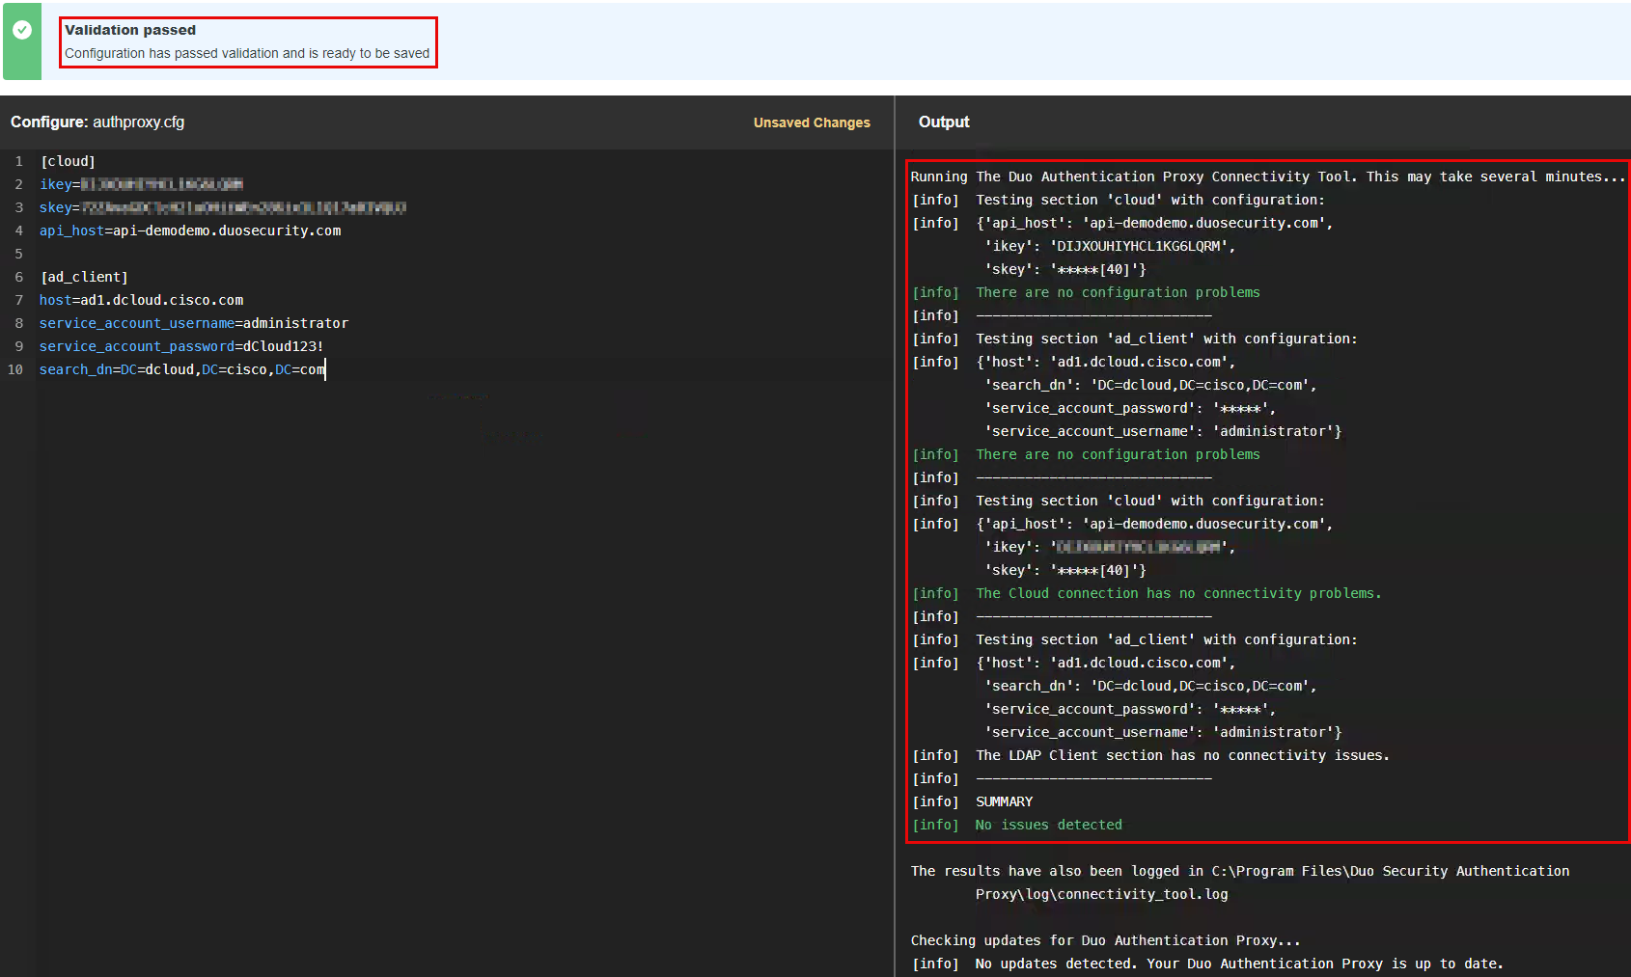Click the Cloud connection no connectivity problems message

pyautogui.click(x=1177, y=593)
